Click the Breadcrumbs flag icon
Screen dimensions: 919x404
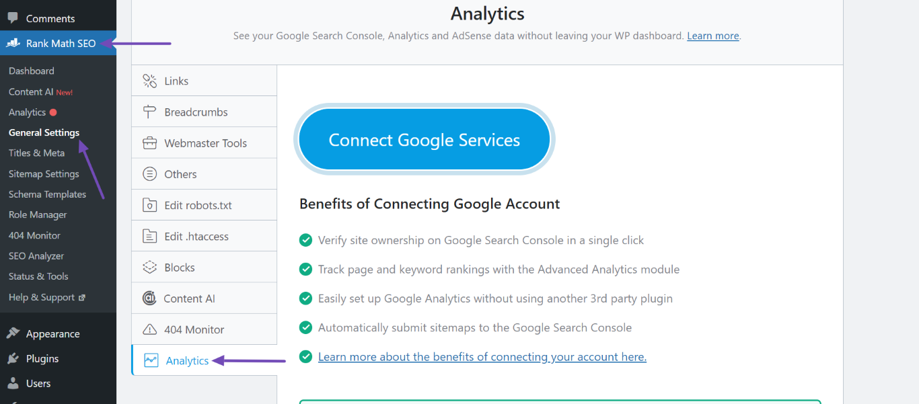(149, 111)
